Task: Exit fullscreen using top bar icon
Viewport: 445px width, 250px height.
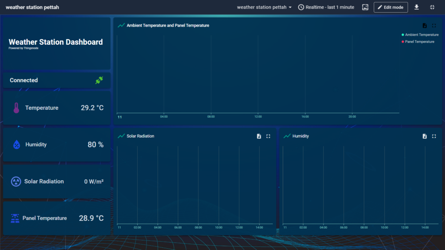Action: coord(432,7)
